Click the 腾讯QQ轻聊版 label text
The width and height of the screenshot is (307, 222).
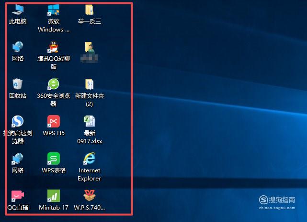click(54, 63)
